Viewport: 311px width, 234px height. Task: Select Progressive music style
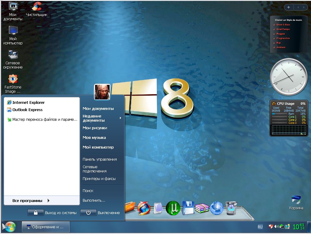point(283,38)
